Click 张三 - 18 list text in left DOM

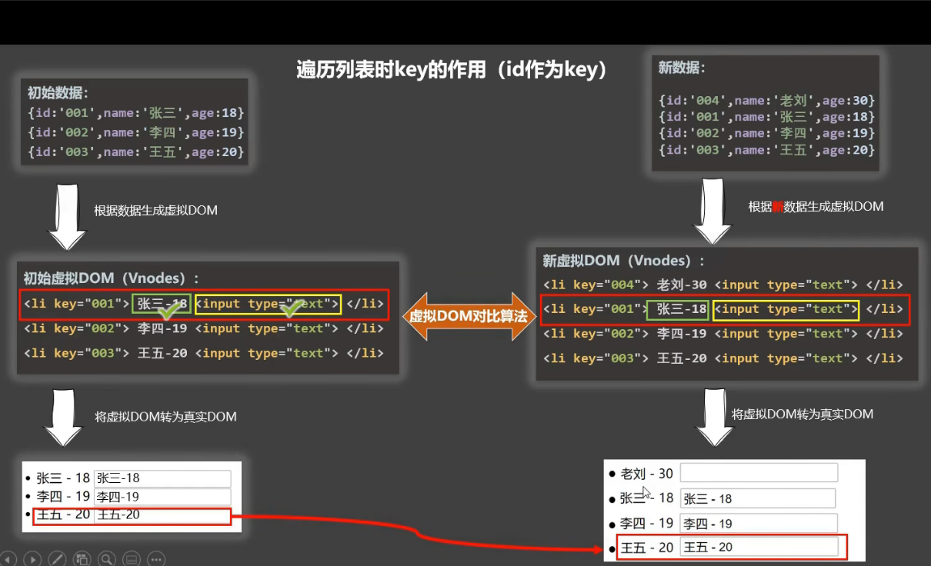pos(63,478)
